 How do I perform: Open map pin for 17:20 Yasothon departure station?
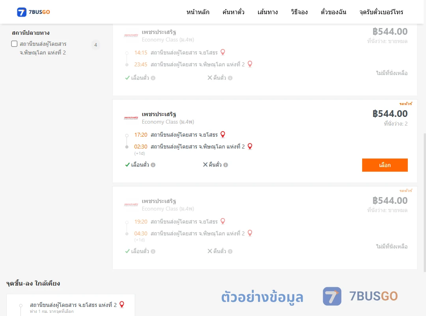pyautogui.click(x=223, y=134)
